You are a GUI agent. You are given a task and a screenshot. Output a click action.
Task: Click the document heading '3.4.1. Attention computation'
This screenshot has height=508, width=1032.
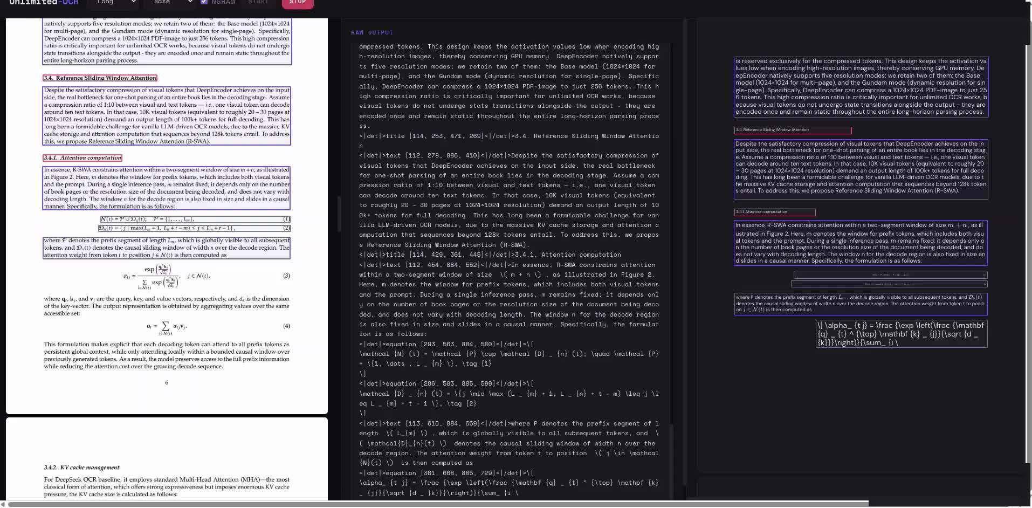coord(82,158)
